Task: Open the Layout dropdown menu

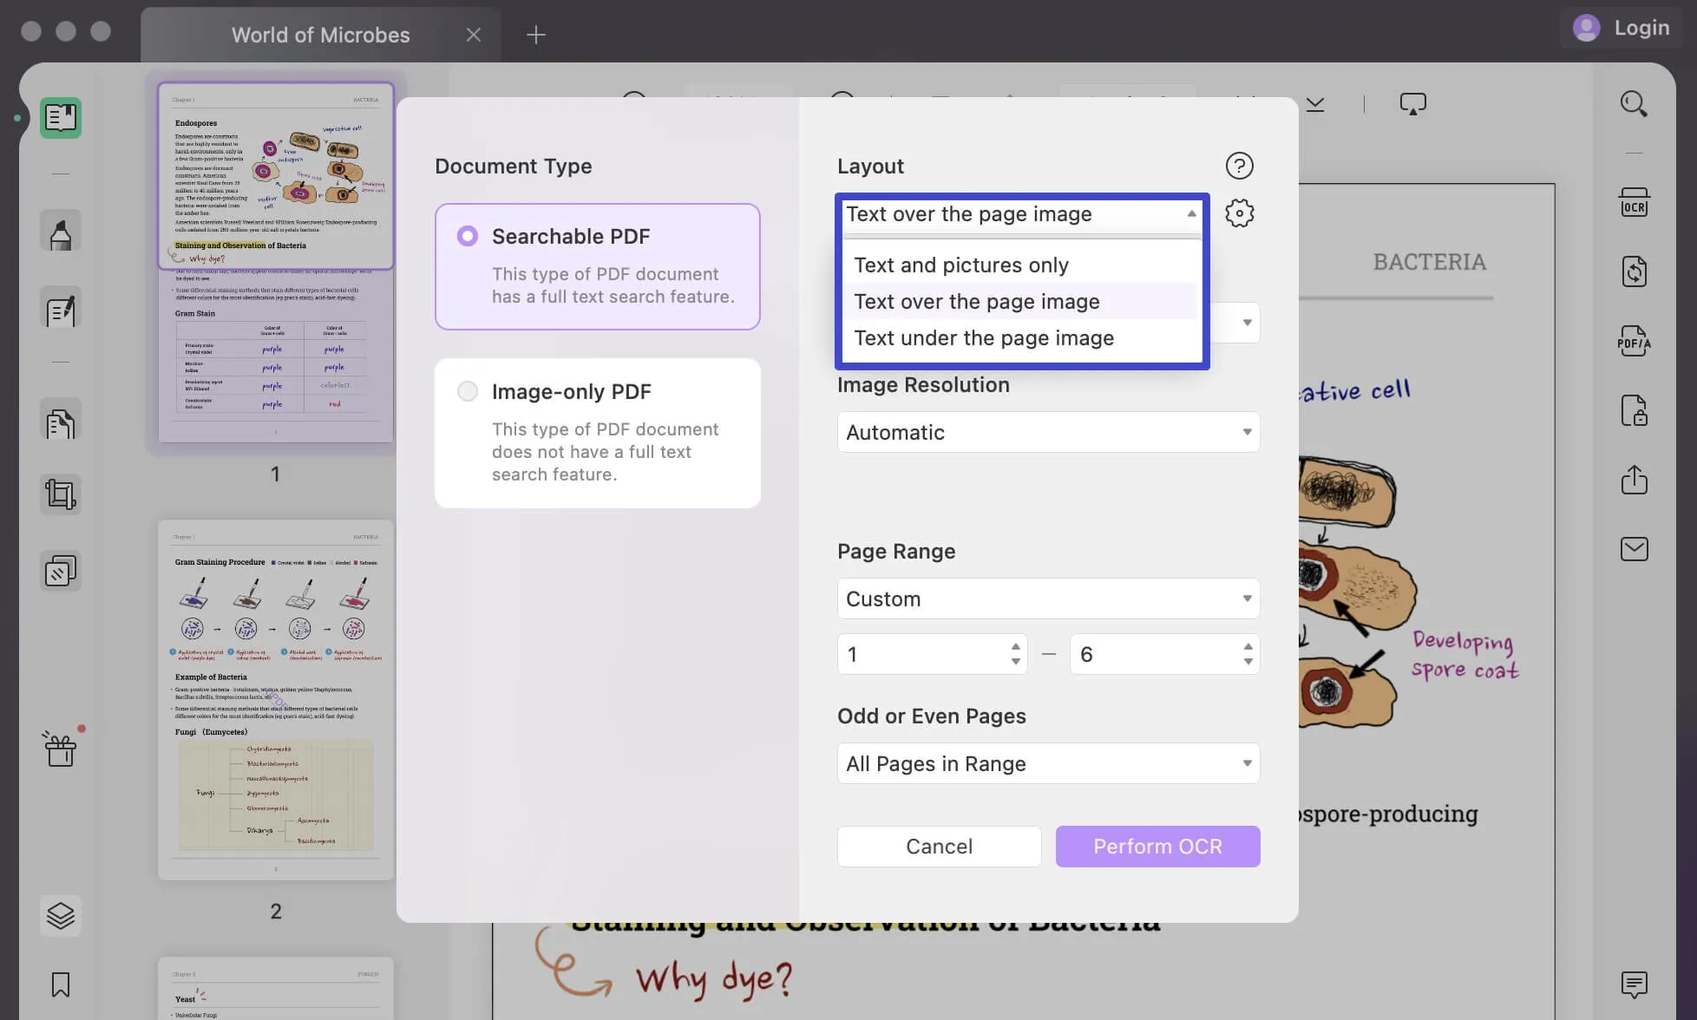Action: (x=1020, y=214)
